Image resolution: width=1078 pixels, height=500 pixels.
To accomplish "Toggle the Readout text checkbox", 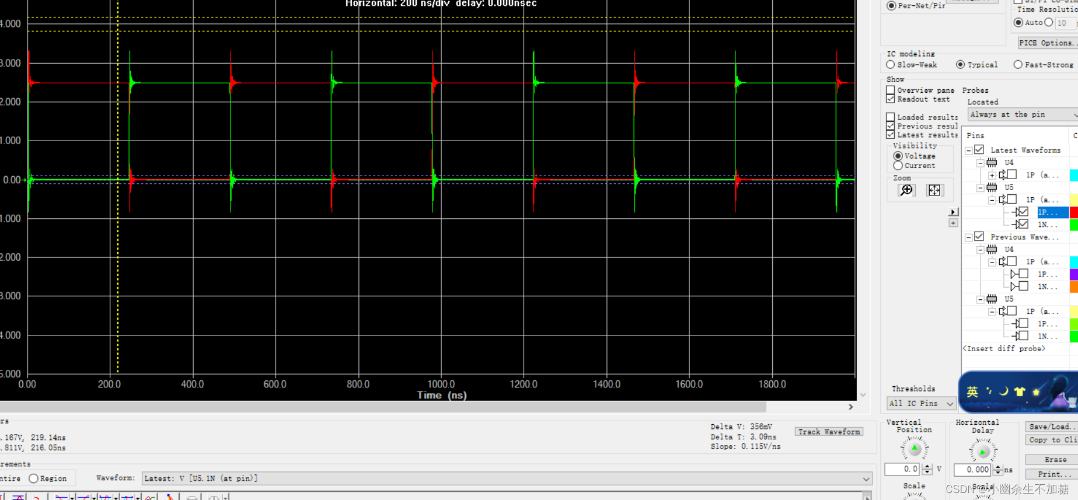I will [890, 99].
